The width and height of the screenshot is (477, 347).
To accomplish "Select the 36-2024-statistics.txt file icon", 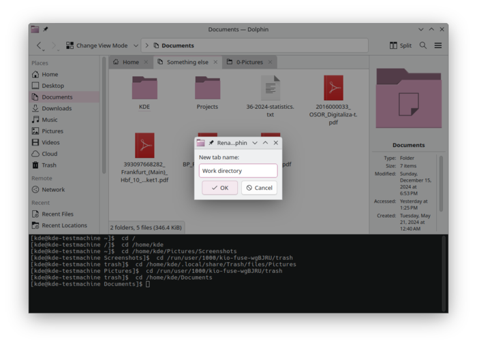I will click(x=271, y=88).
